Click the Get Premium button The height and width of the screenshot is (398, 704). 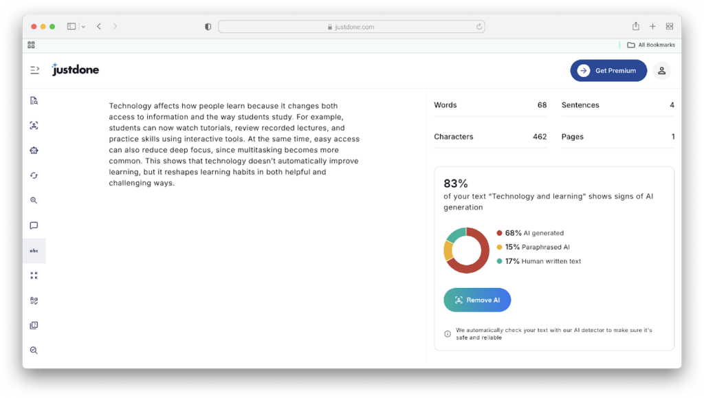pos(608,70)
